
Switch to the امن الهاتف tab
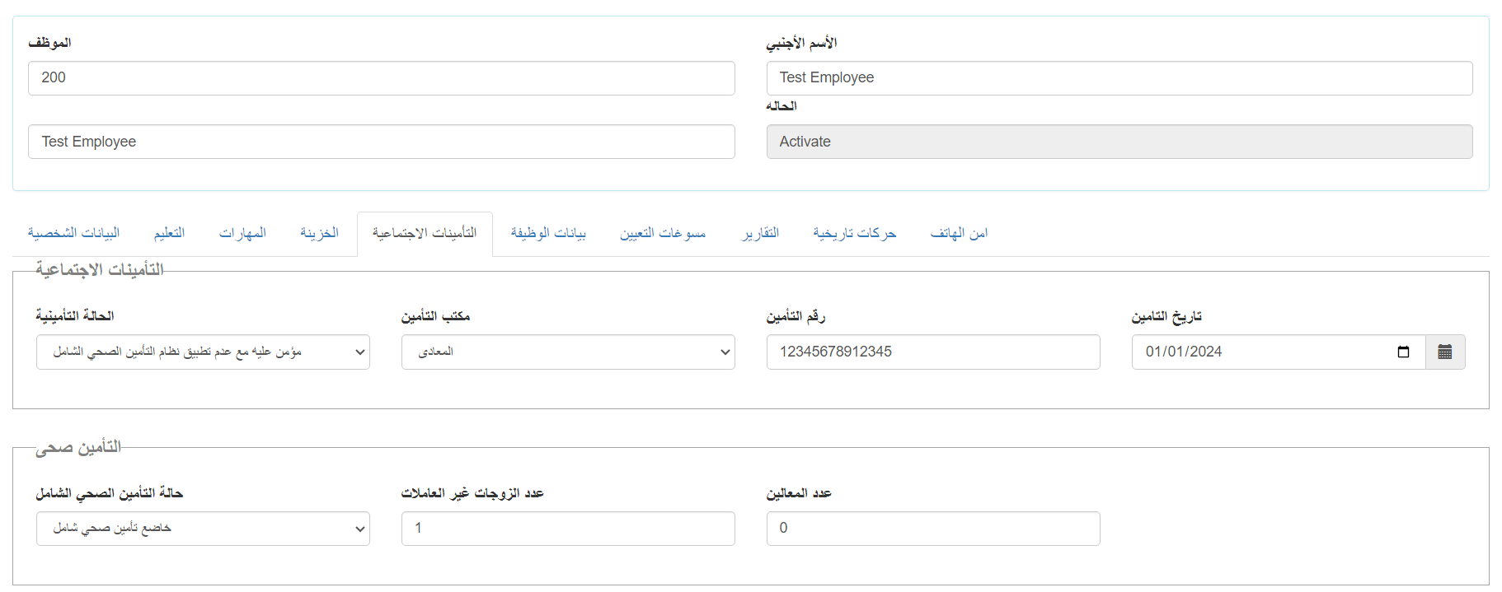point(959,234)
